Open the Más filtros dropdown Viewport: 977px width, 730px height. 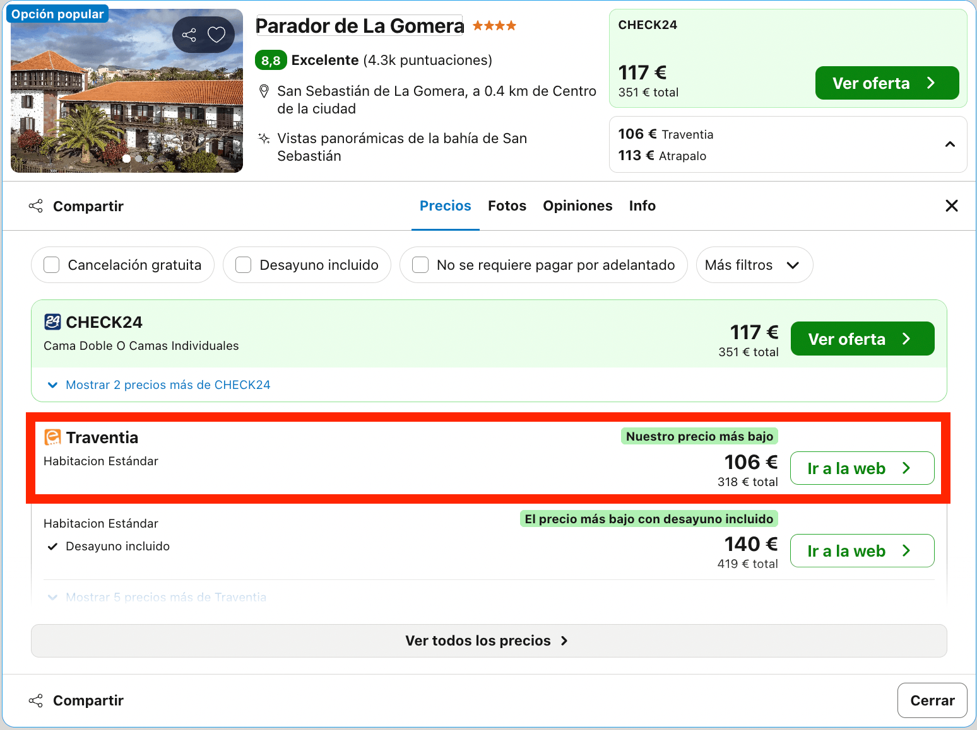click(754, 265)
